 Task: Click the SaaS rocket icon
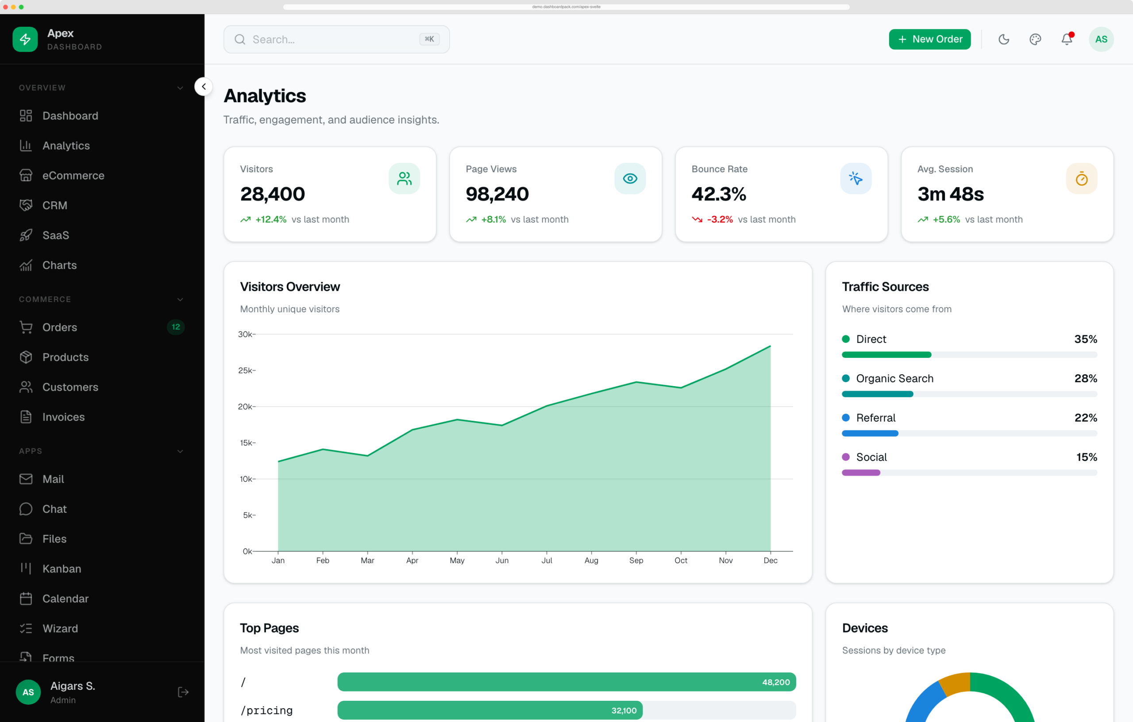(26, 235)
